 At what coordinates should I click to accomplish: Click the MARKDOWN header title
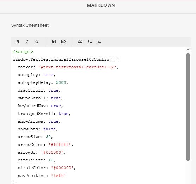click(x=101, y=5)
